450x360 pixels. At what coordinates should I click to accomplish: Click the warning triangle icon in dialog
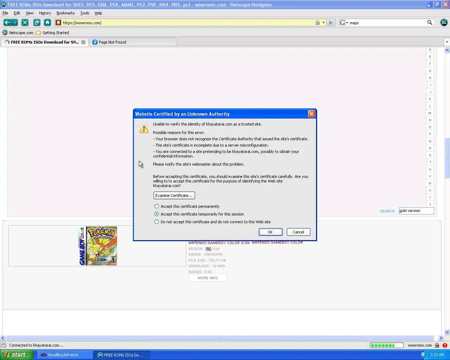144,128
